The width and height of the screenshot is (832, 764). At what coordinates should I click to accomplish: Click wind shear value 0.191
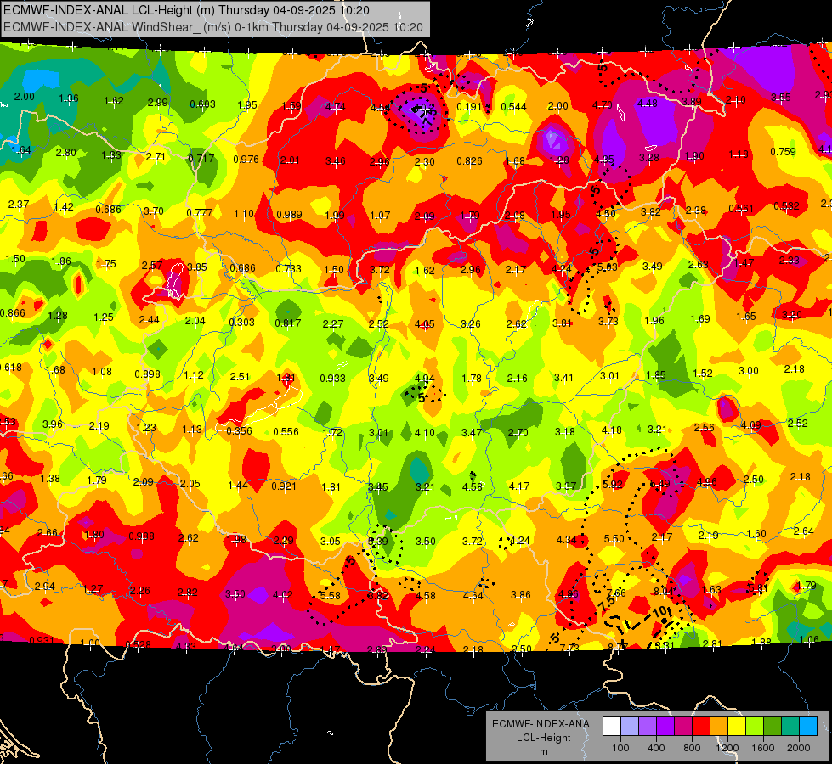[x=469, y=107]
